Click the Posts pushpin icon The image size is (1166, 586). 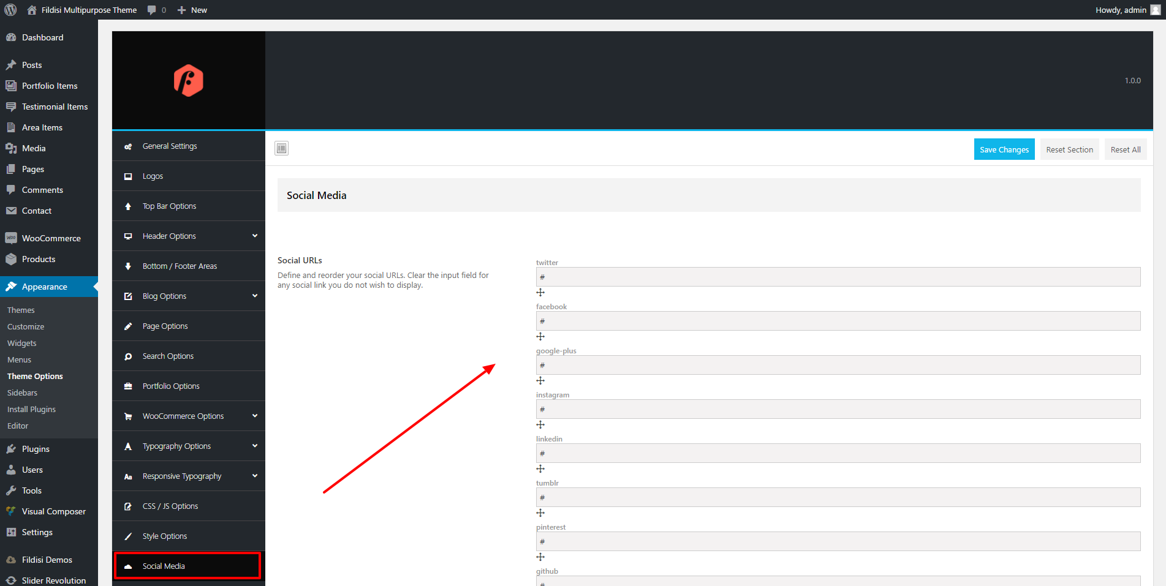[11, 65]
